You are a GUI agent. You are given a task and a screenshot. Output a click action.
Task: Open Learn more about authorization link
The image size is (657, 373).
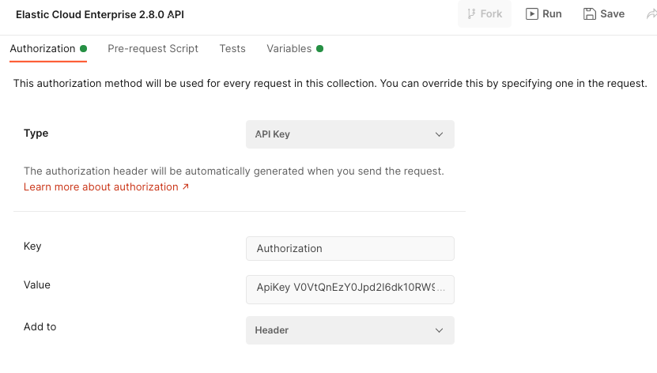pyautogui.click(x=101, y=187)
